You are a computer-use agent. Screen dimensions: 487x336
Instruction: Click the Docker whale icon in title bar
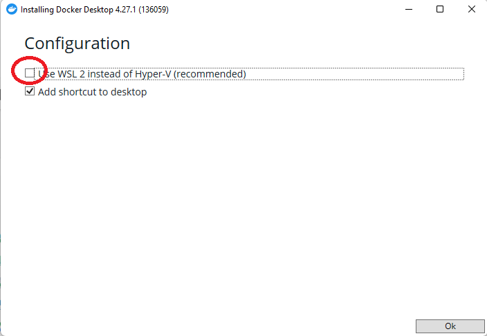(11, 10)
